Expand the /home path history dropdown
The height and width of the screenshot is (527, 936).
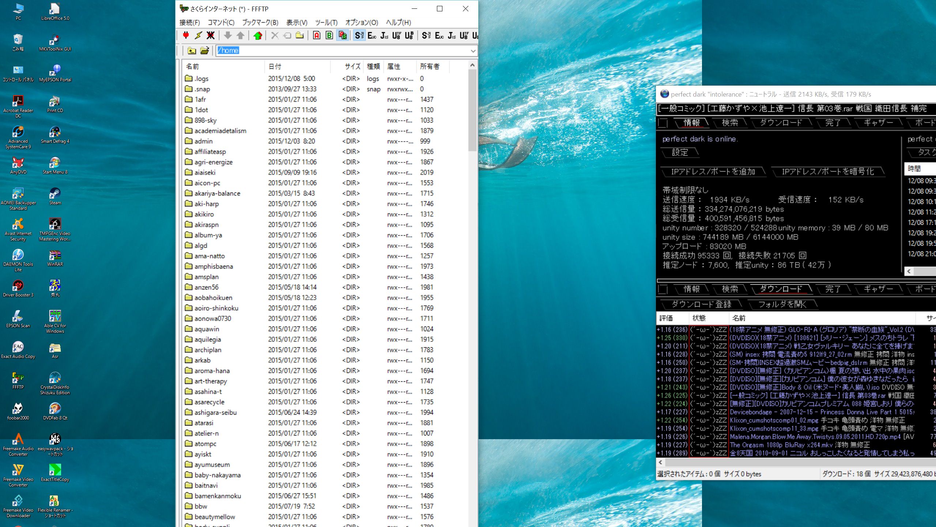tap(473, 51)
